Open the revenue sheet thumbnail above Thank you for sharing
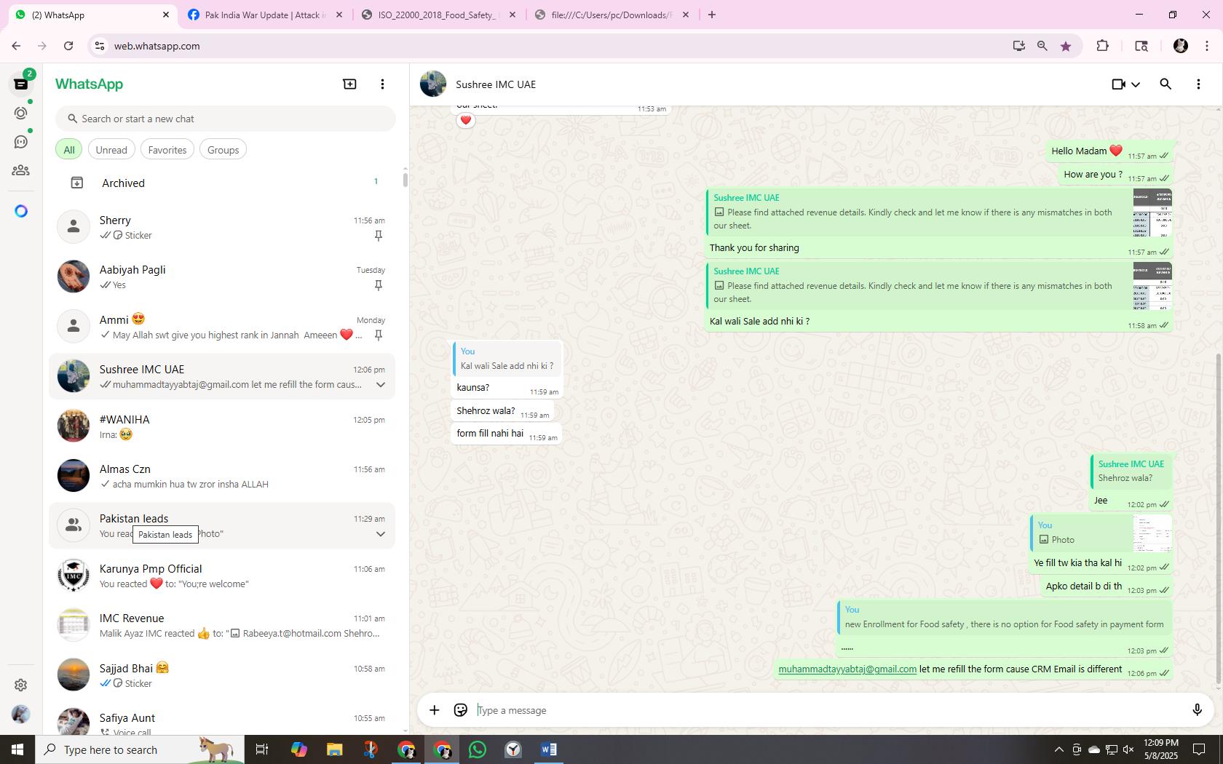This screenshot has width=1223, height=764. click(x=1152, y=213)
